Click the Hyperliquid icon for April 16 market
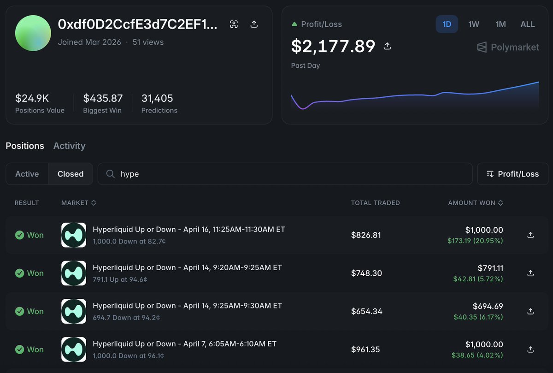This screenshot has height=373, width=553. coord(74,235)
